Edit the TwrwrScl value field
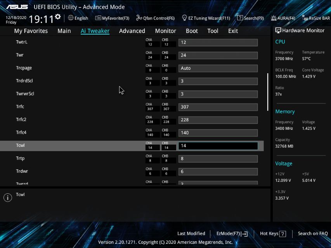Screen dimensions: 331x248 (x=218, y=94)
